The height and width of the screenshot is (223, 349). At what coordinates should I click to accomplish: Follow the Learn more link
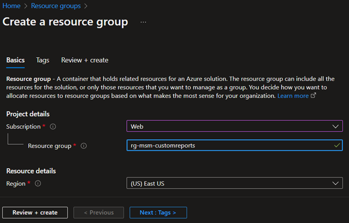point(293,96)
